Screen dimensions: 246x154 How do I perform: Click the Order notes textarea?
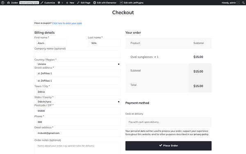77,148
